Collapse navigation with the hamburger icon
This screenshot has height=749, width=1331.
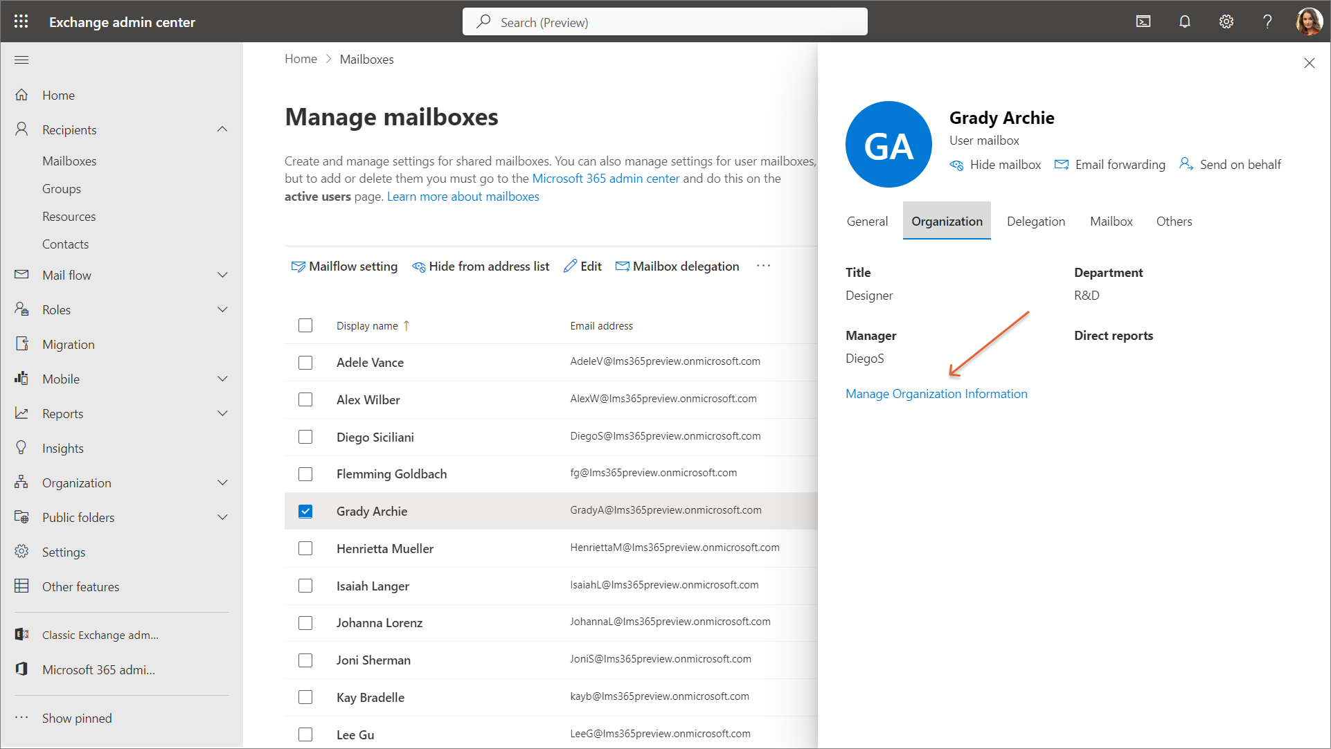[21, 60]
